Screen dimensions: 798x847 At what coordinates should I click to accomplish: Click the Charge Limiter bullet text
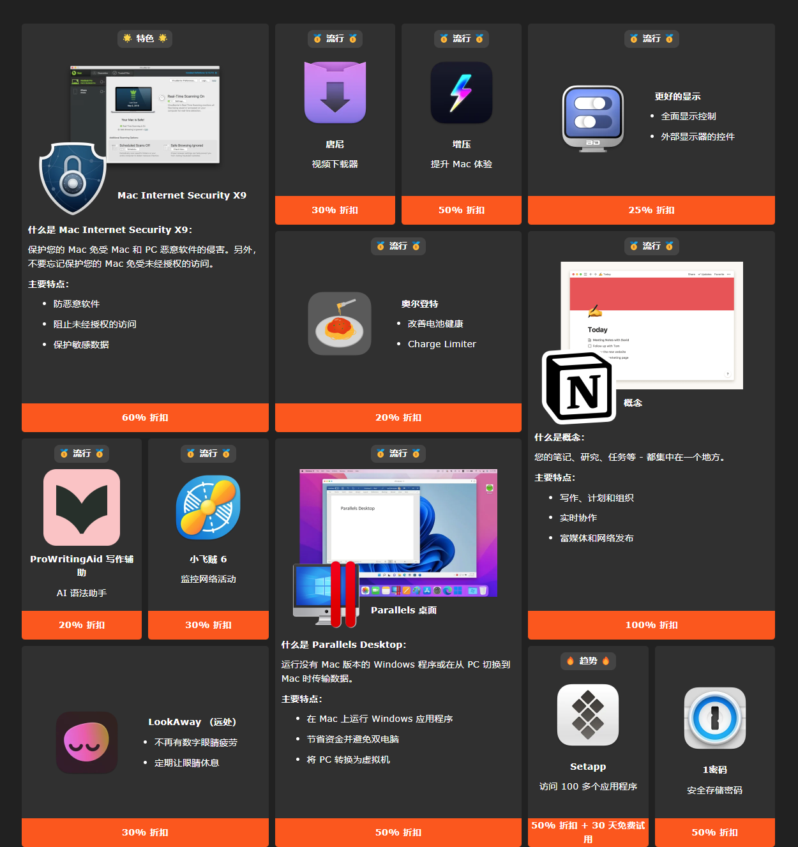pyautogui.click(x=442, y=344)
